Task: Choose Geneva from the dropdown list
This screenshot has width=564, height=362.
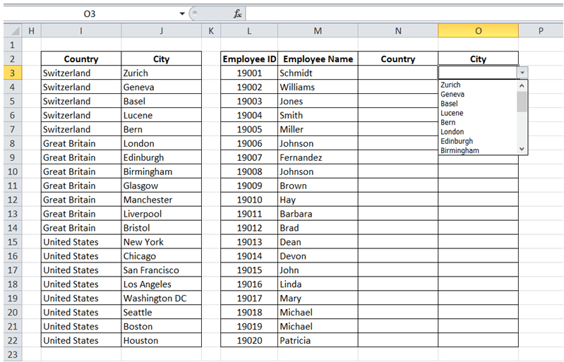Action: click(452, 94)
